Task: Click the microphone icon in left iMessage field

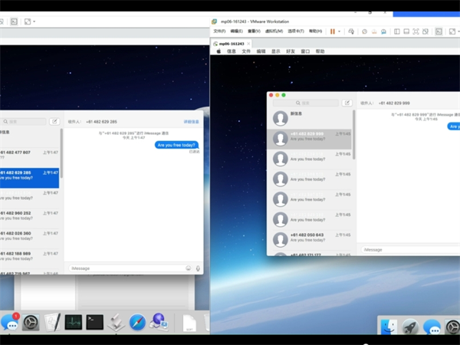Action: [x=198, y=268]
